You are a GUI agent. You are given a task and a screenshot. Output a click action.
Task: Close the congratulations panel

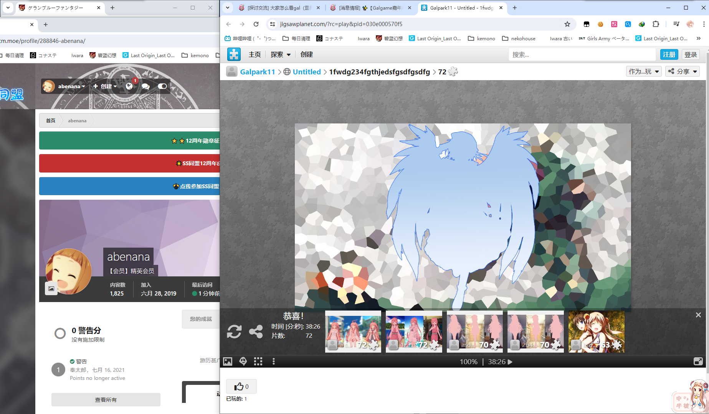[698, 315]
